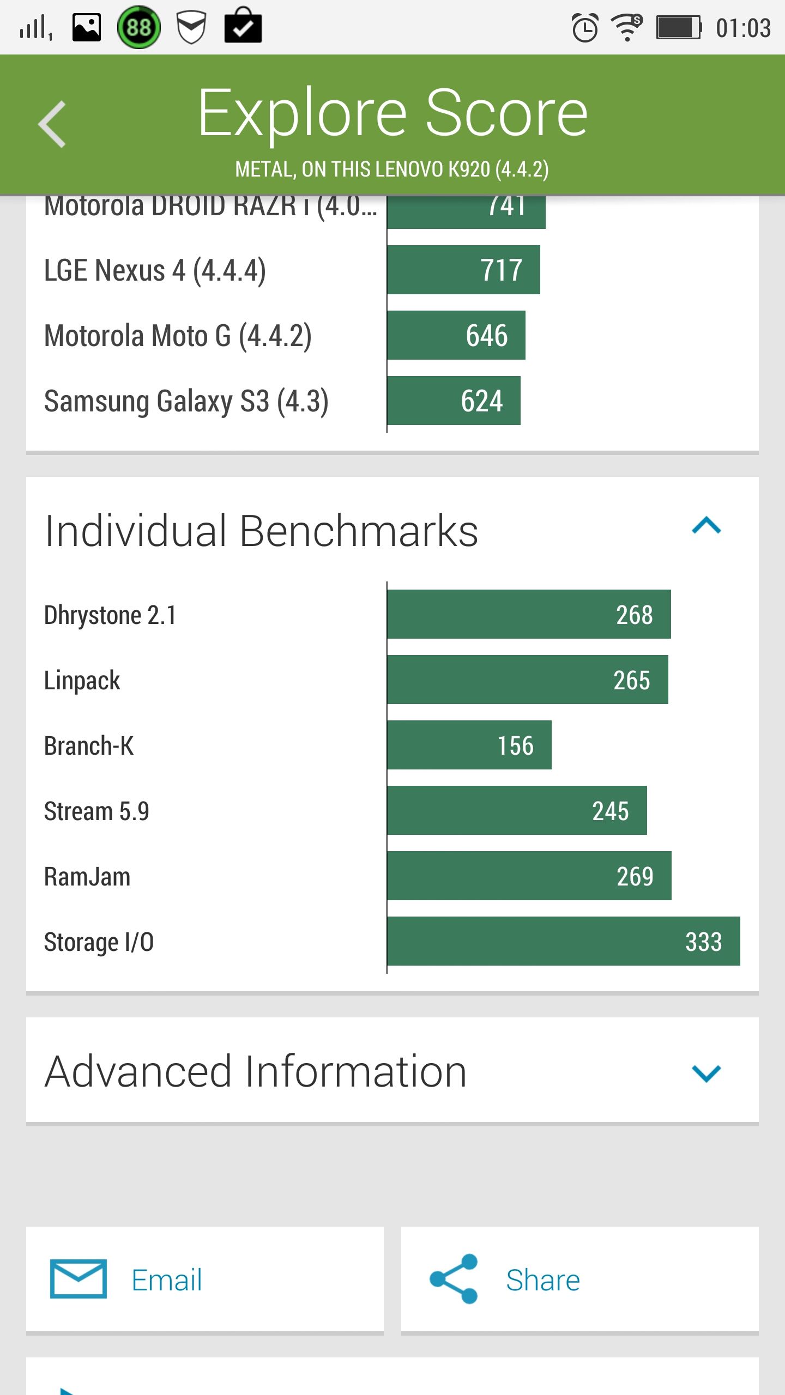Tap the Samsung Galaxy S3 score bar

454,401
